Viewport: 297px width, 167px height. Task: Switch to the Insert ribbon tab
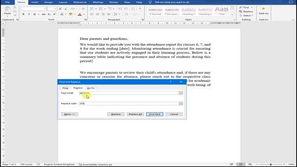click(x=35, y=2)
